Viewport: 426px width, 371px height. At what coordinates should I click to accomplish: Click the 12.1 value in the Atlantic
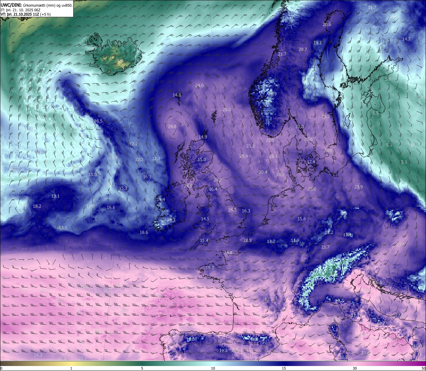(156, 159)
